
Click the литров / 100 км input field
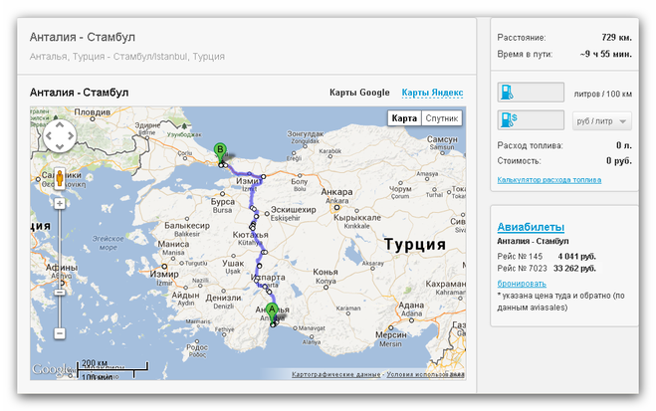point(531,93)
